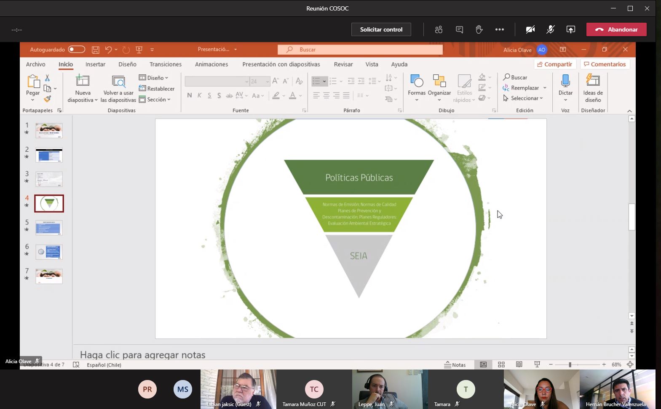Toggle the camera on or off
The height and width of the screenshot is (409, 661).
point(530,29)
